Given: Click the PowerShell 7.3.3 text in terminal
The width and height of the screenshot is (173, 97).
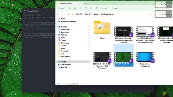Looking at the screenshot, I should [x=32, y=15].
